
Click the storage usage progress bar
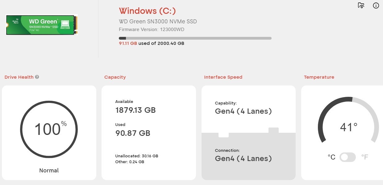click(195, 38)
